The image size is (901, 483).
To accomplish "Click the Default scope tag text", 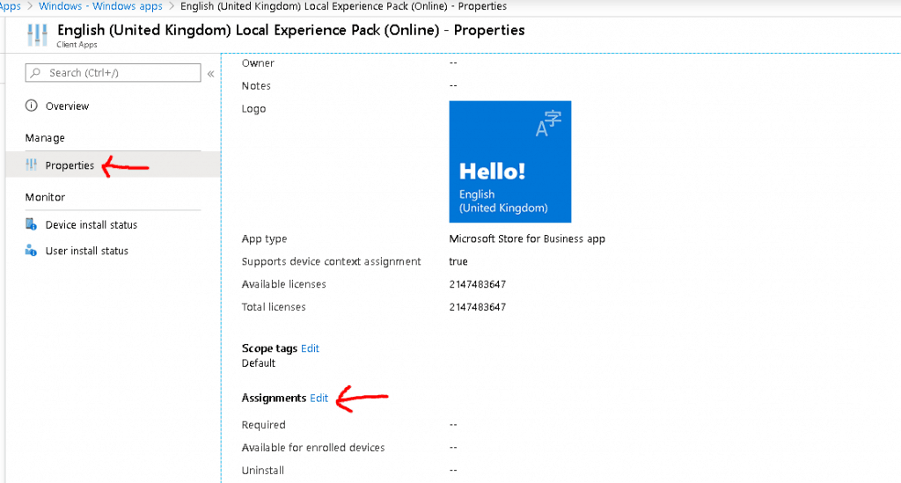I will (259, 363).
